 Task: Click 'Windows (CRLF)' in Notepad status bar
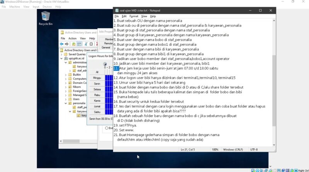coord(233,150)
